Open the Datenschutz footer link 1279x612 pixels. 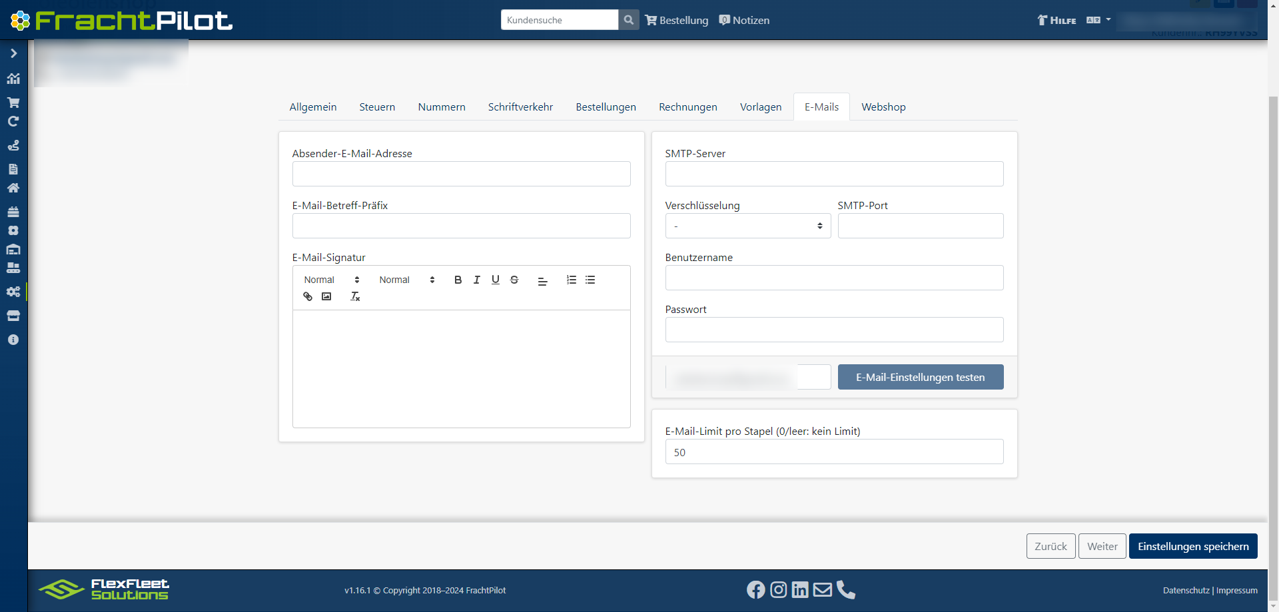click(x=1186, y=590)
